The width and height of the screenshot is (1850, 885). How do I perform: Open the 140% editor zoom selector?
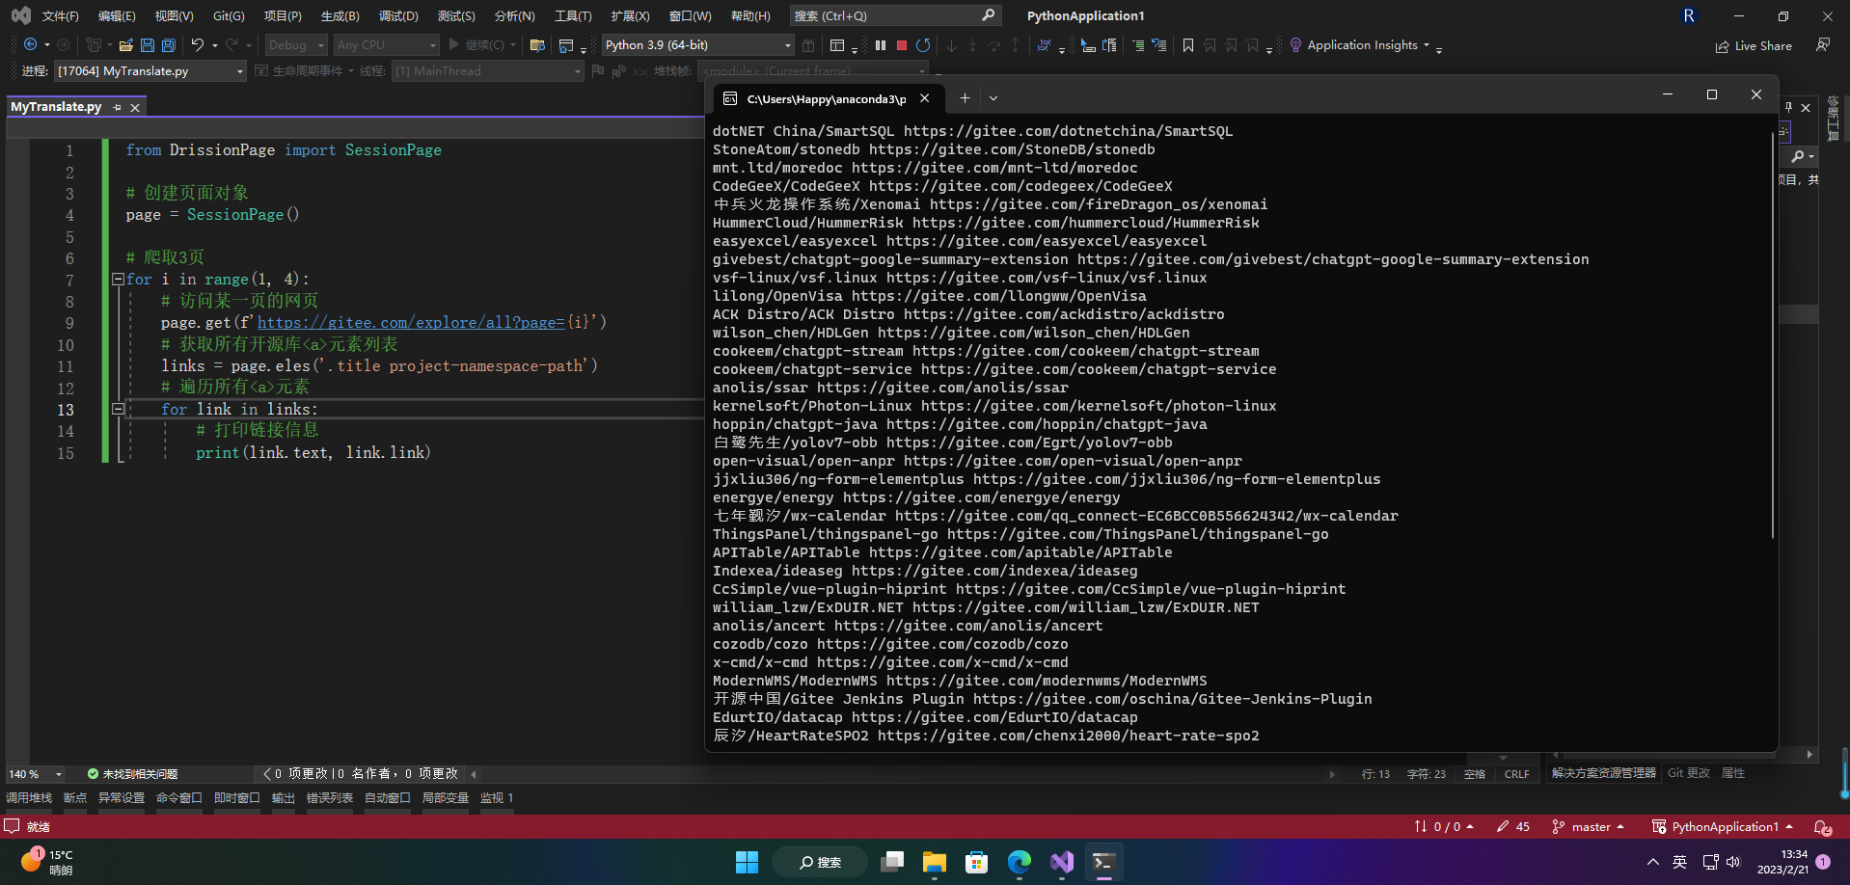click(x=34, y=773)
